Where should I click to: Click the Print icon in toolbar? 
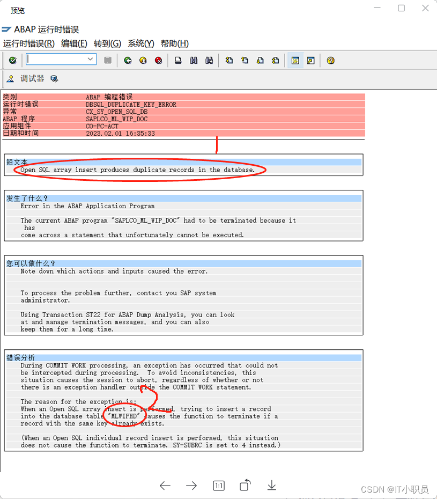(178, 60)
